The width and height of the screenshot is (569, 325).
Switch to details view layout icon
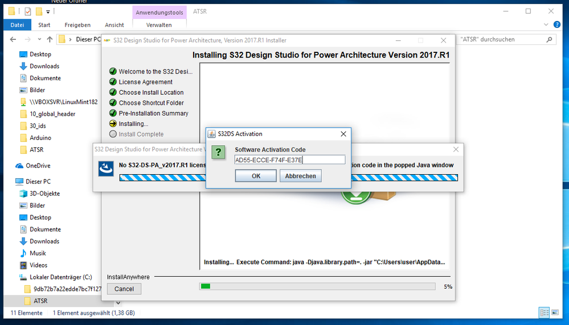pos(544,312)
